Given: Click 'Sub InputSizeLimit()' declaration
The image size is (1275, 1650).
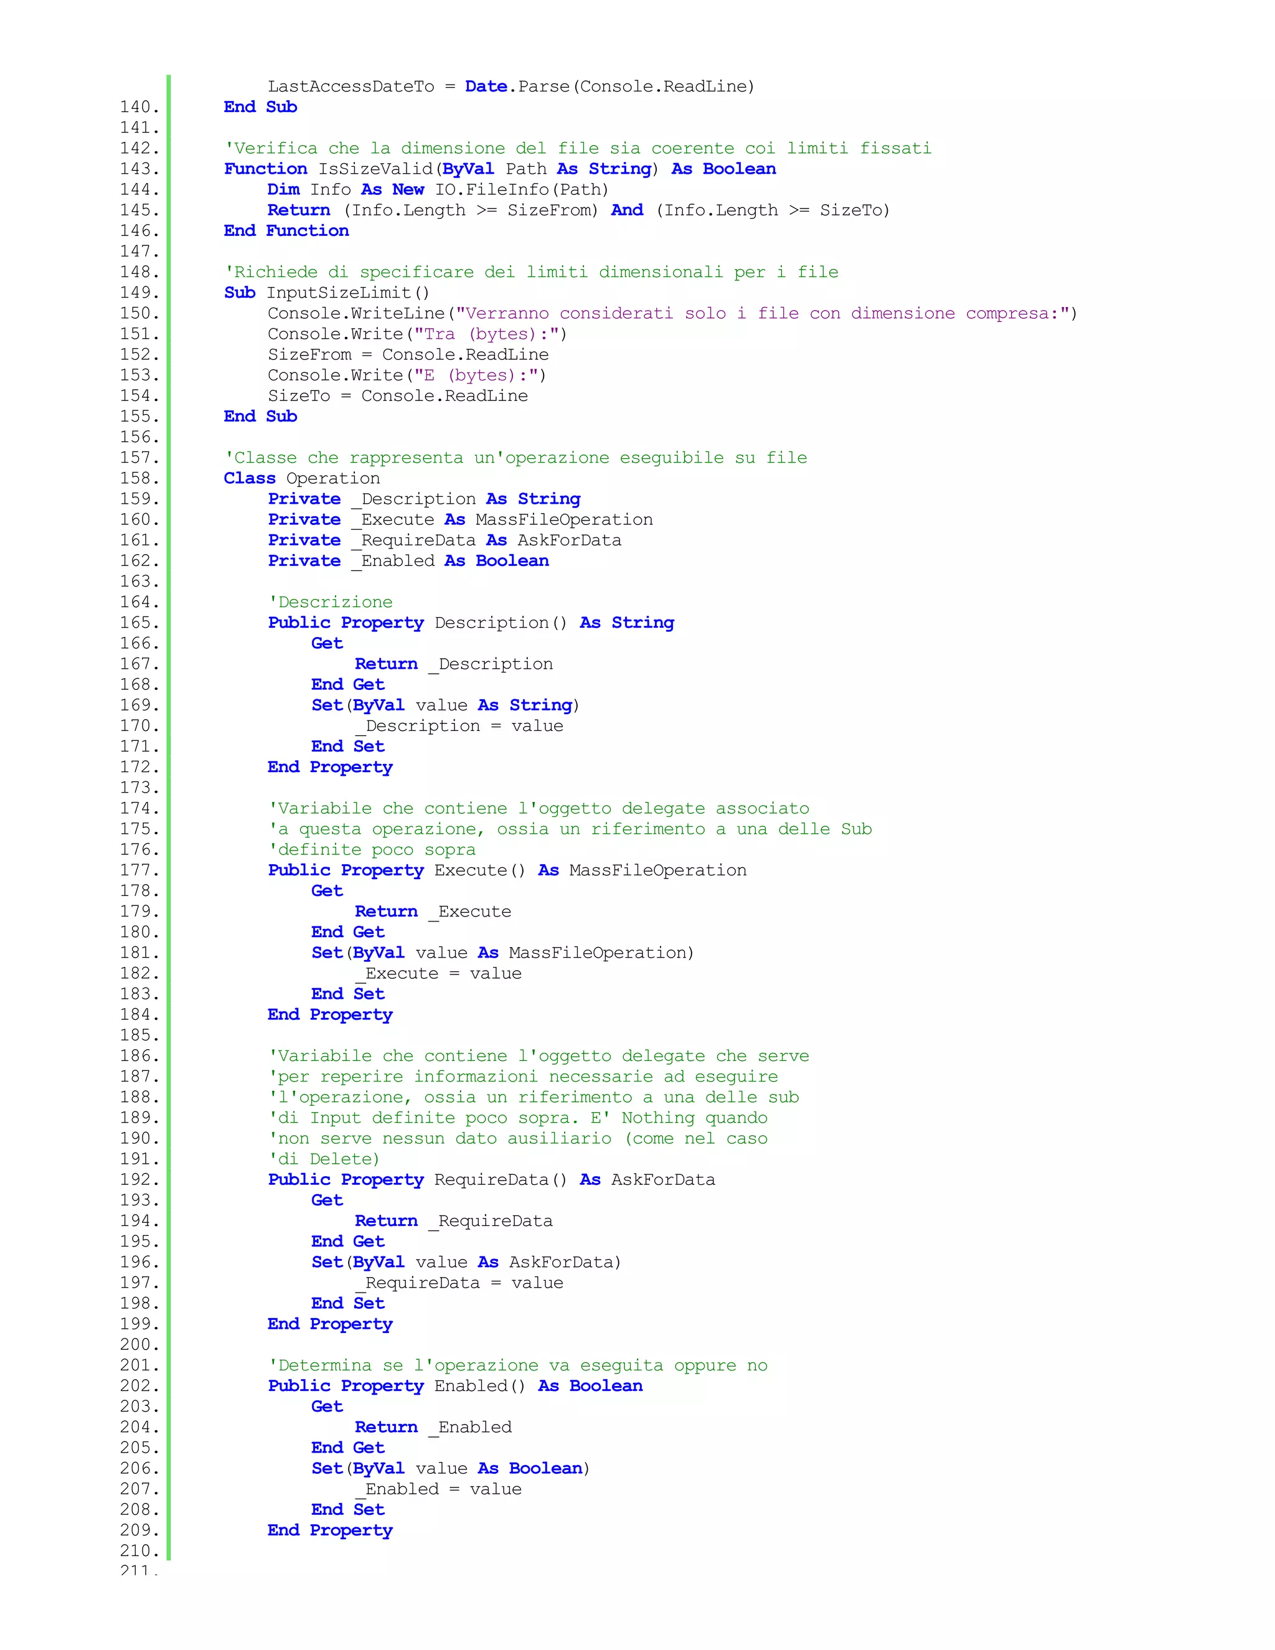Looking at the screenshot, I should coord(327,293).
